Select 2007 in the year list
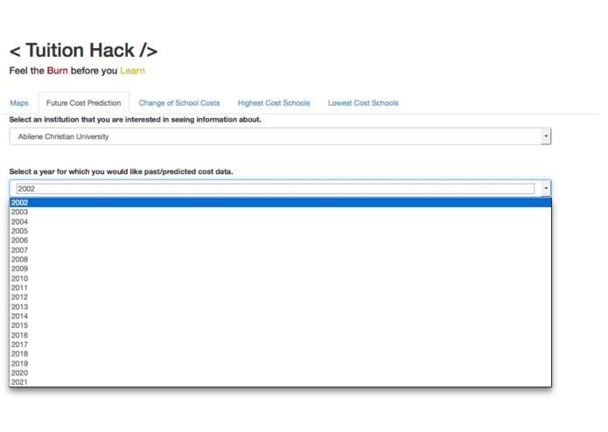Viewport: 608px width, 432px height. 280,250
